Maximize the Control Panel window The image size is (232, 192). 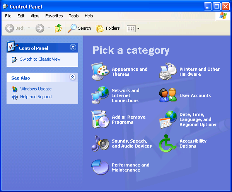point(217,7)
